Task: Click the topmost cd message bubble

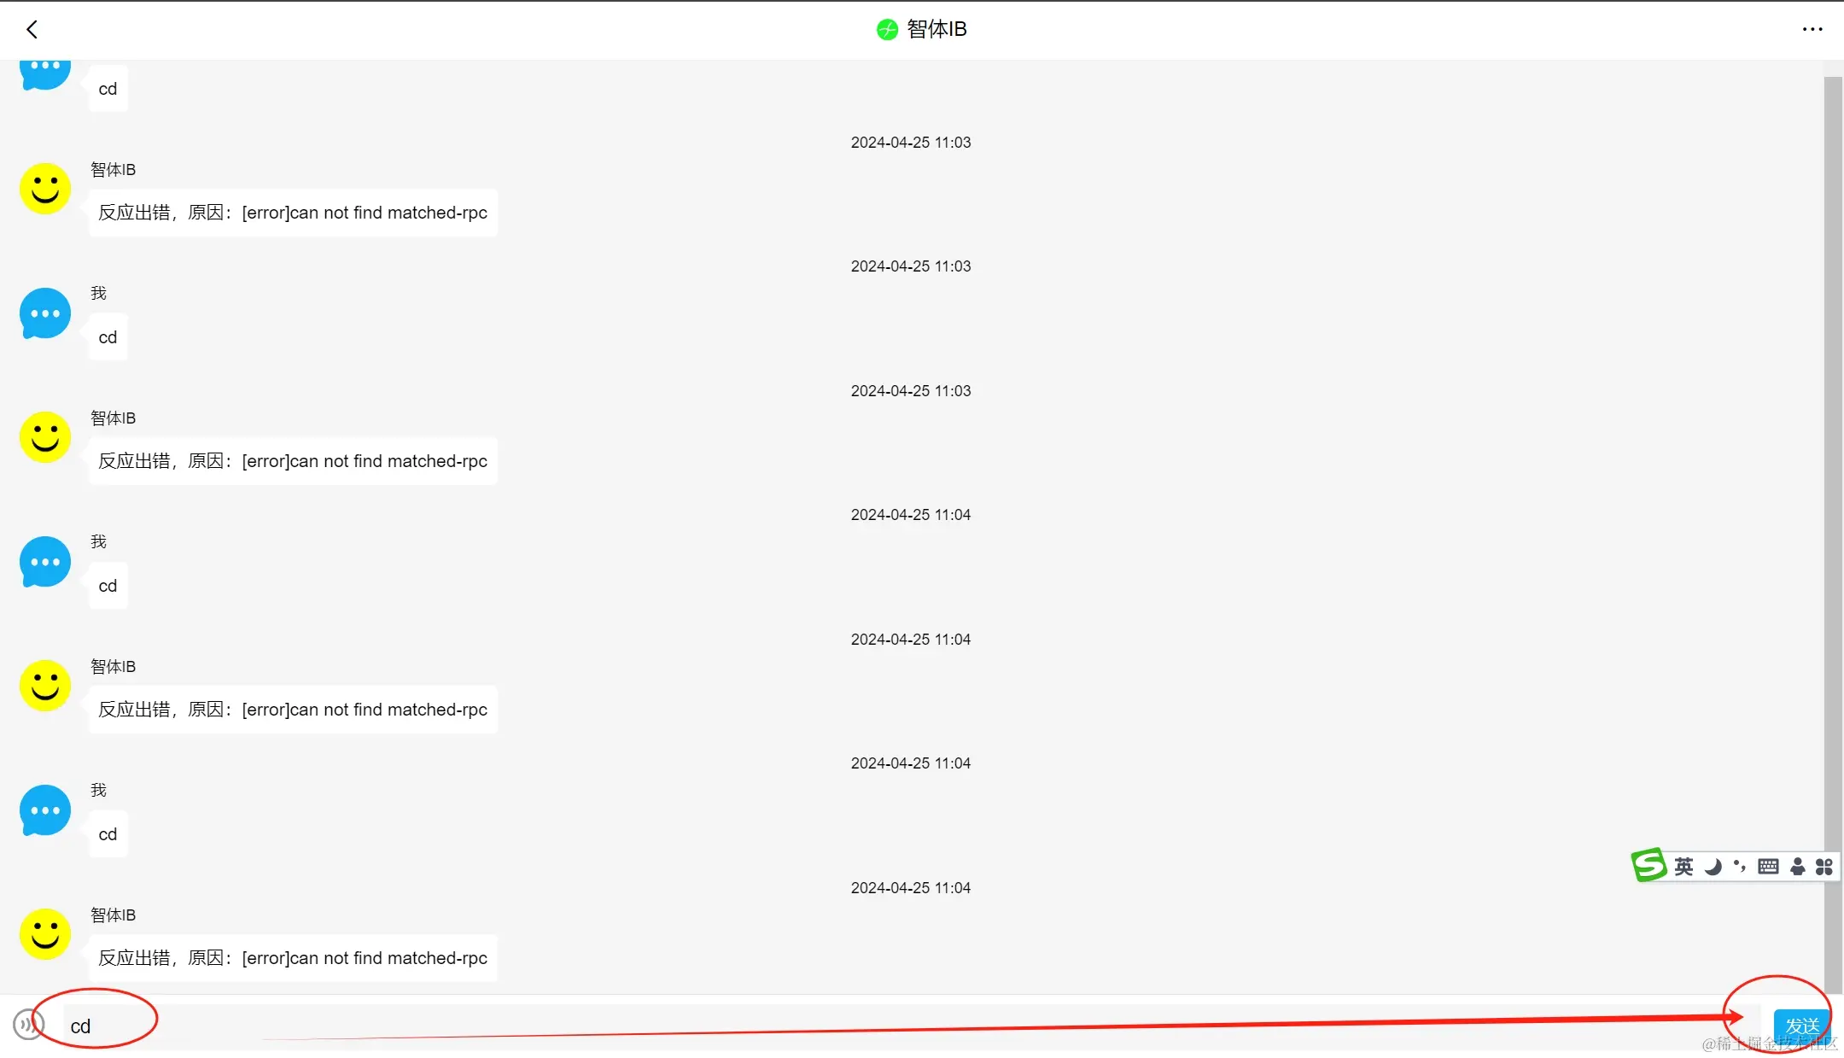Action: [x=108, y=89]
